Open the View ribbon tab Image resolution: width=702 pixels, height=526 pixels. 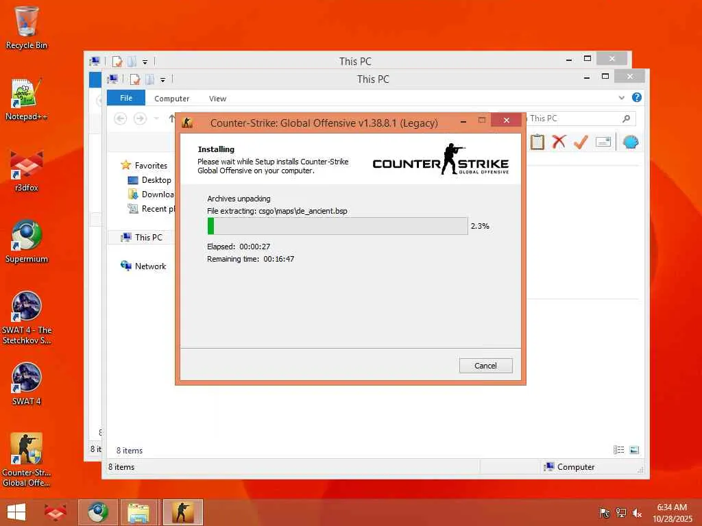click(217, 99)
